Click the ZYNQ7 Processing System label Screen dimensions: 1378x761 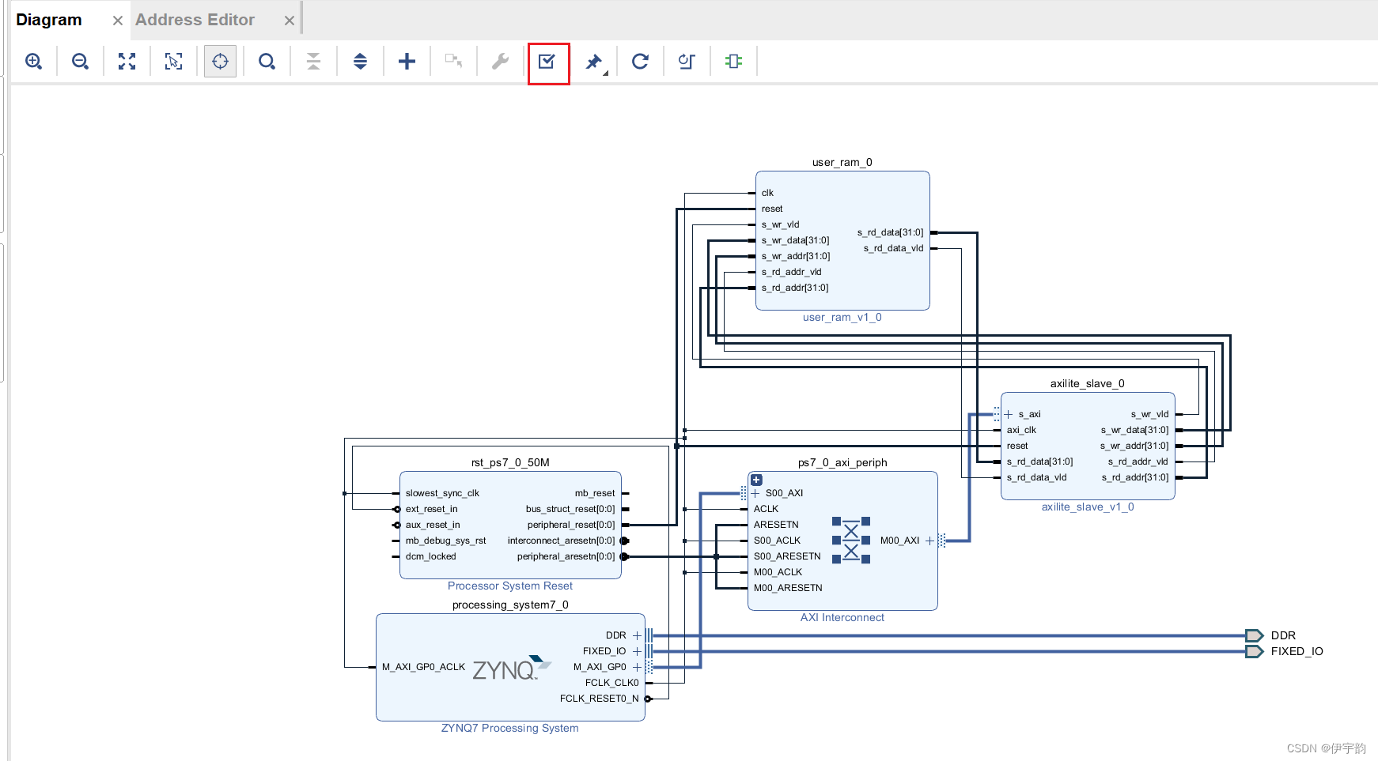509,728
